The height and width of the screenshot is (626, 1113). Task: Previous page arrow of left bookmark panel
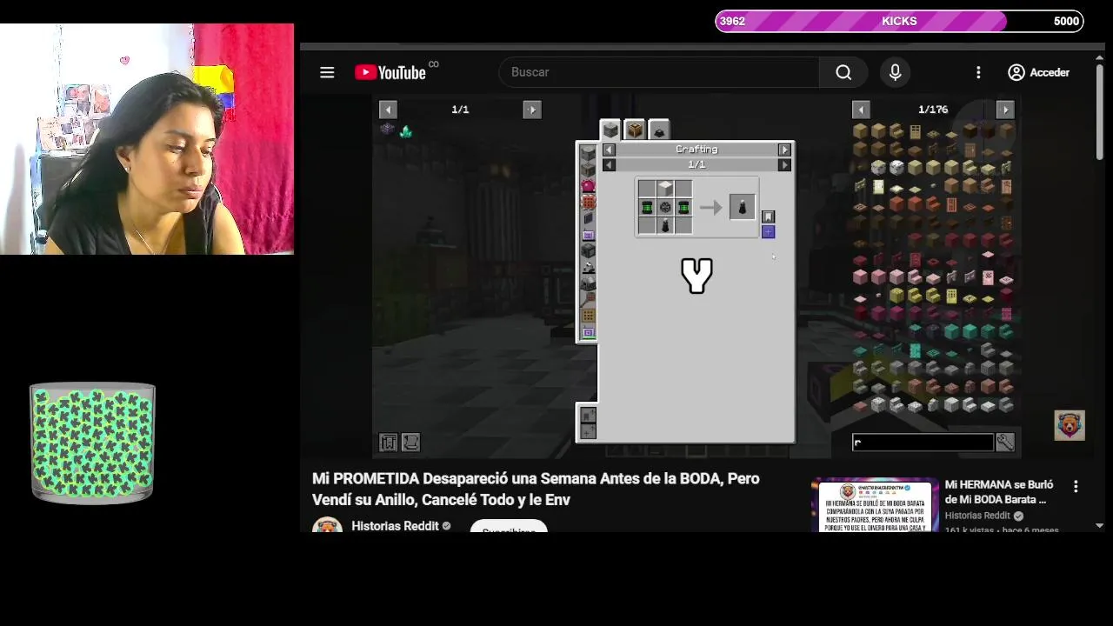[x=388, y=110]
